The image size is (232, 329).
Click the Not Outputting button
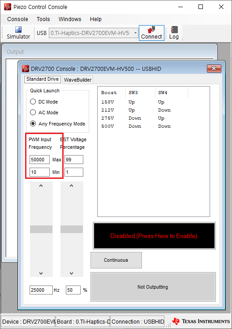(x=153, y=287)
